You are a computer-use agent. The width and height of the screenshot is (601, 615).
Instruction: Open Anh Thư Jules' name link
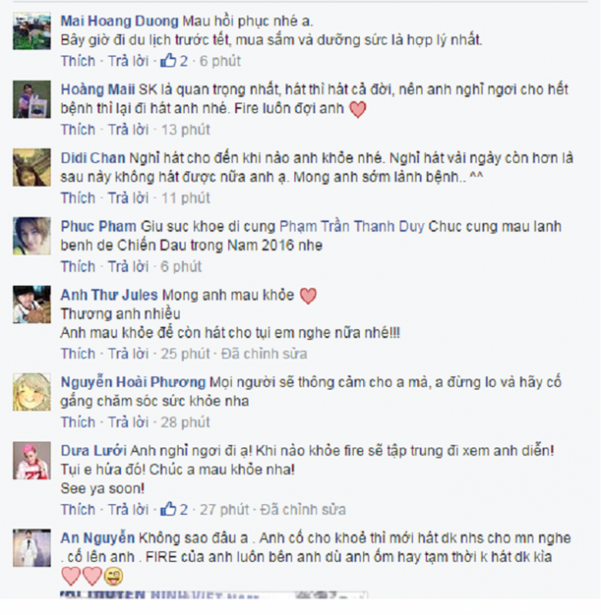(109, 295)
